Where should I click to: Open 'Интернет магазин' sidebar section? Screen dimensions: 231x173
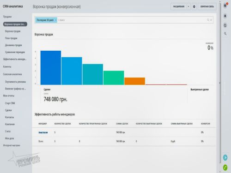pyautogui.click(x=12, y=145)
